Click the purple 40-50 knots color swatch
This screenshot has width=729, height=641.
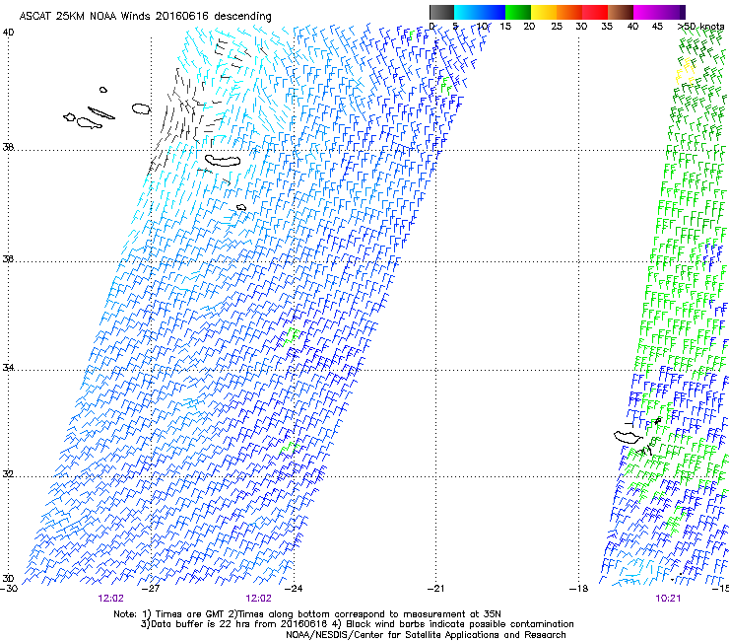[659, 12]
